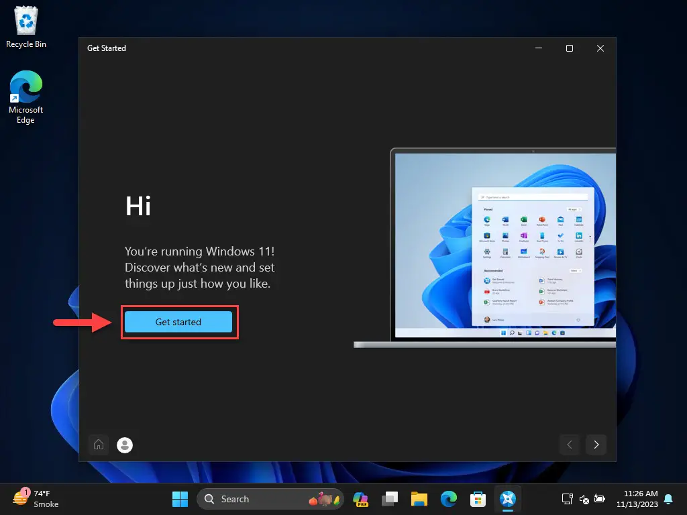Select the Microsoft Edge desktop shortcut
The image size is (687, 515).
point(26,97)
